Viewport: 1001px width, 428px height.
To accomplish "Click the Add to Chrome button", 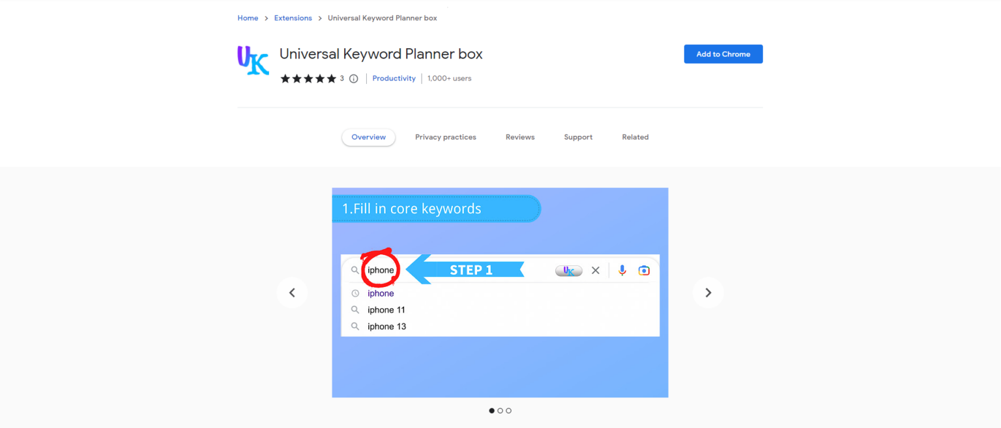I will tap(723, 54).
